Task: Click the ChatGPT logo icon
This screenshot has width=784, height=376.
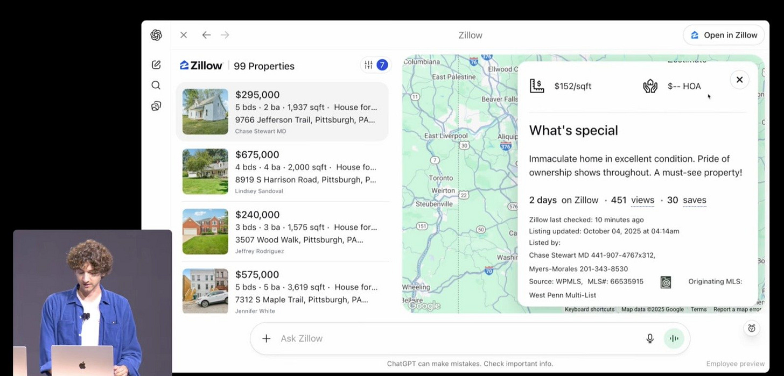Action: pyautogui.click(x=156, y=35)
